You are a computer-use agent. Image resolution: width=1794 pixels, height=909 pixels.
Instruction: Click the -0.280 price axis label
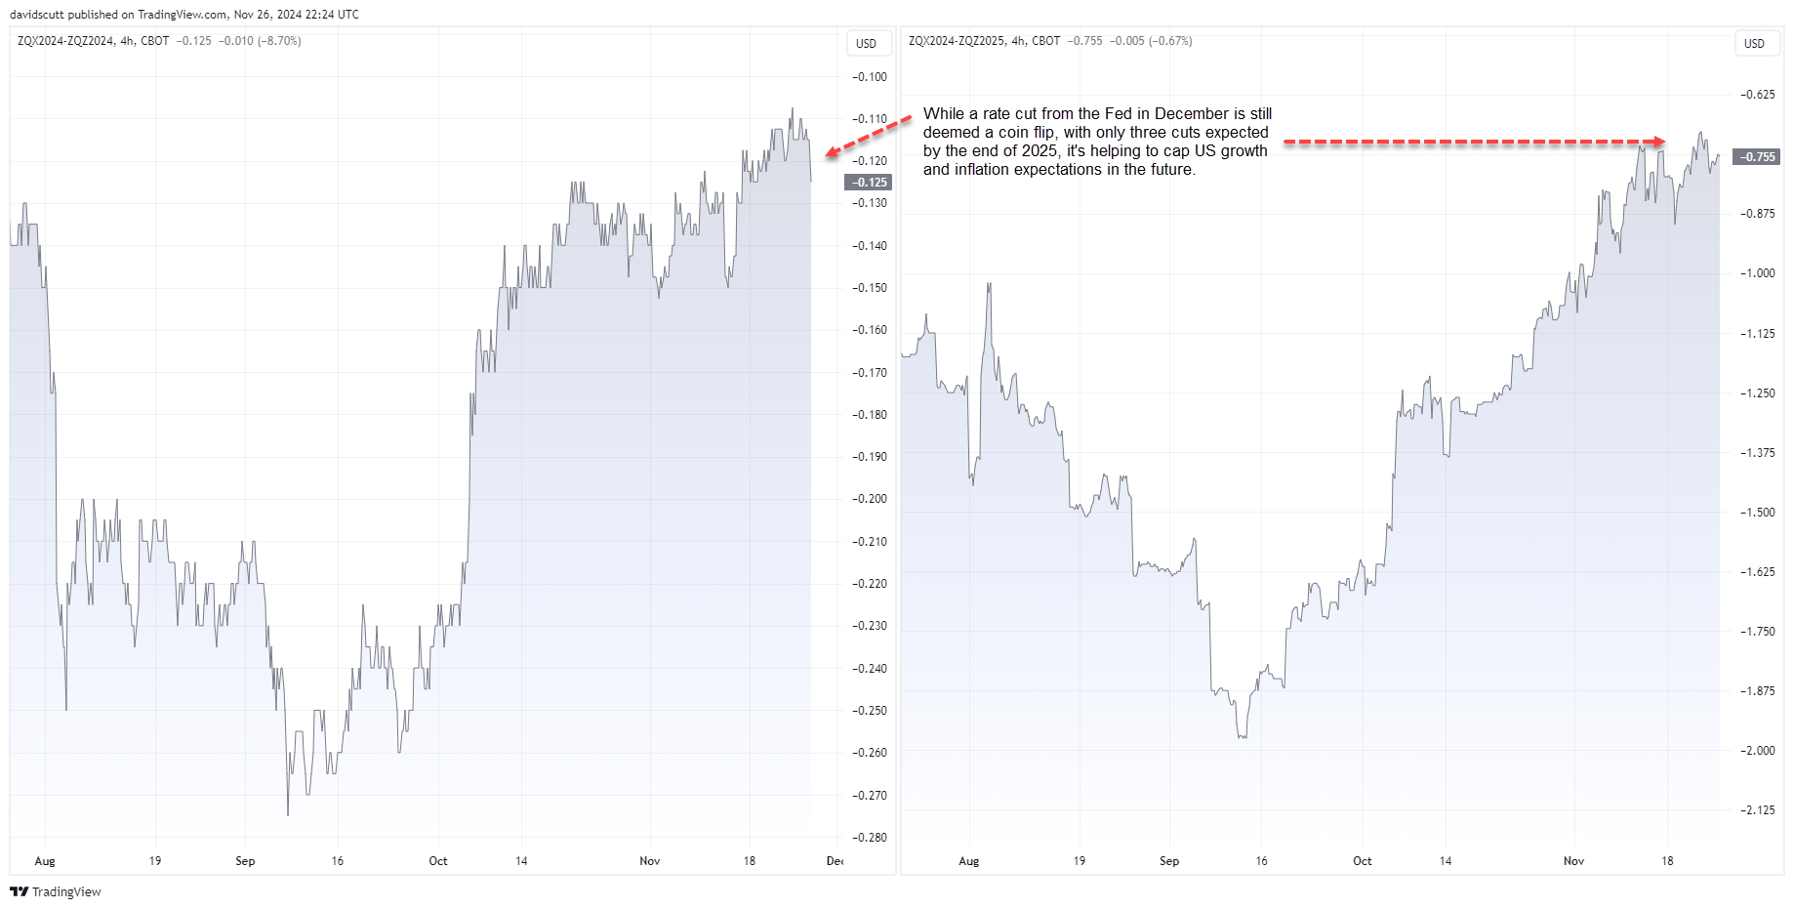point(869,837)
